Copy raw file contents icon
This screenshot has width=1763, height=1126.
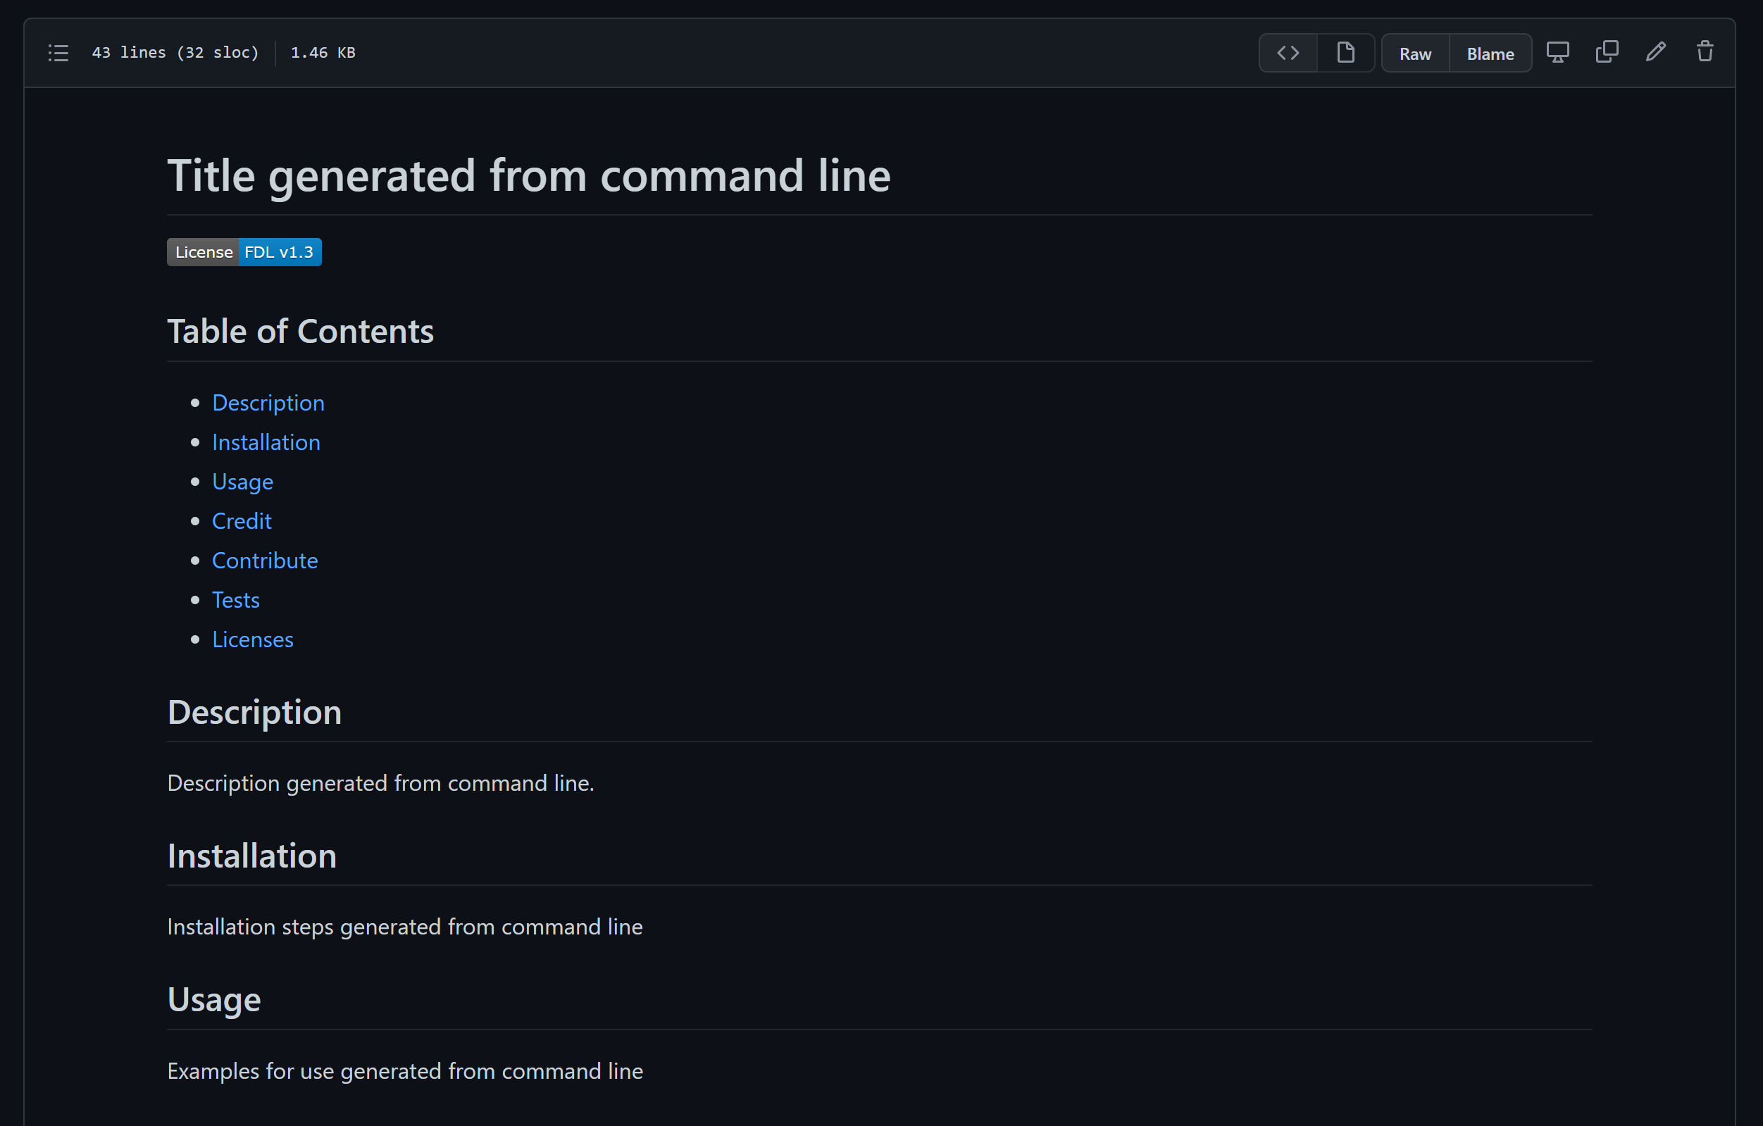click(x=1607, y=53)
